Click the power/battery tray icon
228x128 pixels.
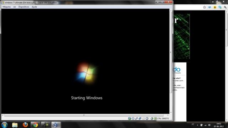201,125
